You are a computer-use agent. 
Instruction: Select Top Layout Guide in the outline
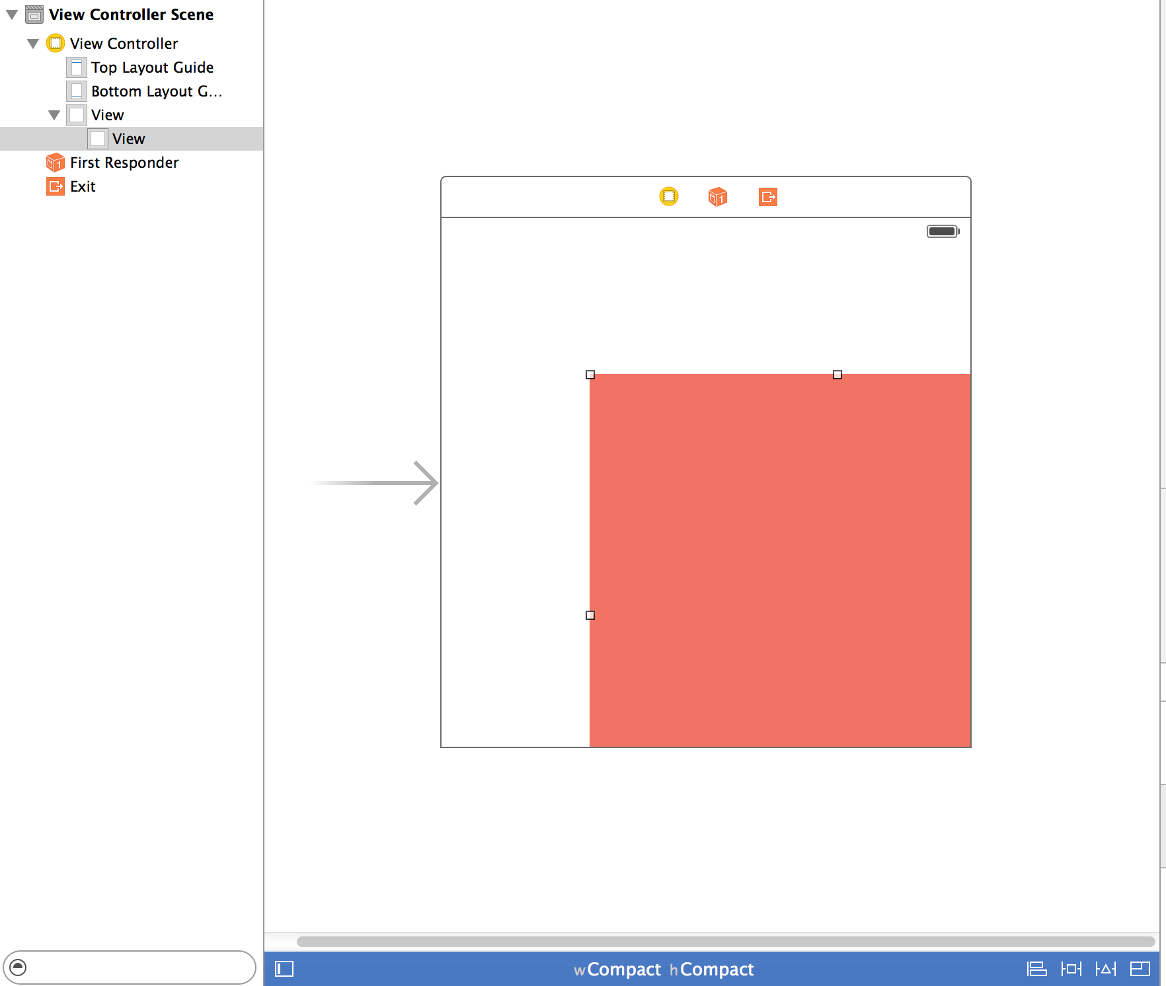[x=152, y=67]
